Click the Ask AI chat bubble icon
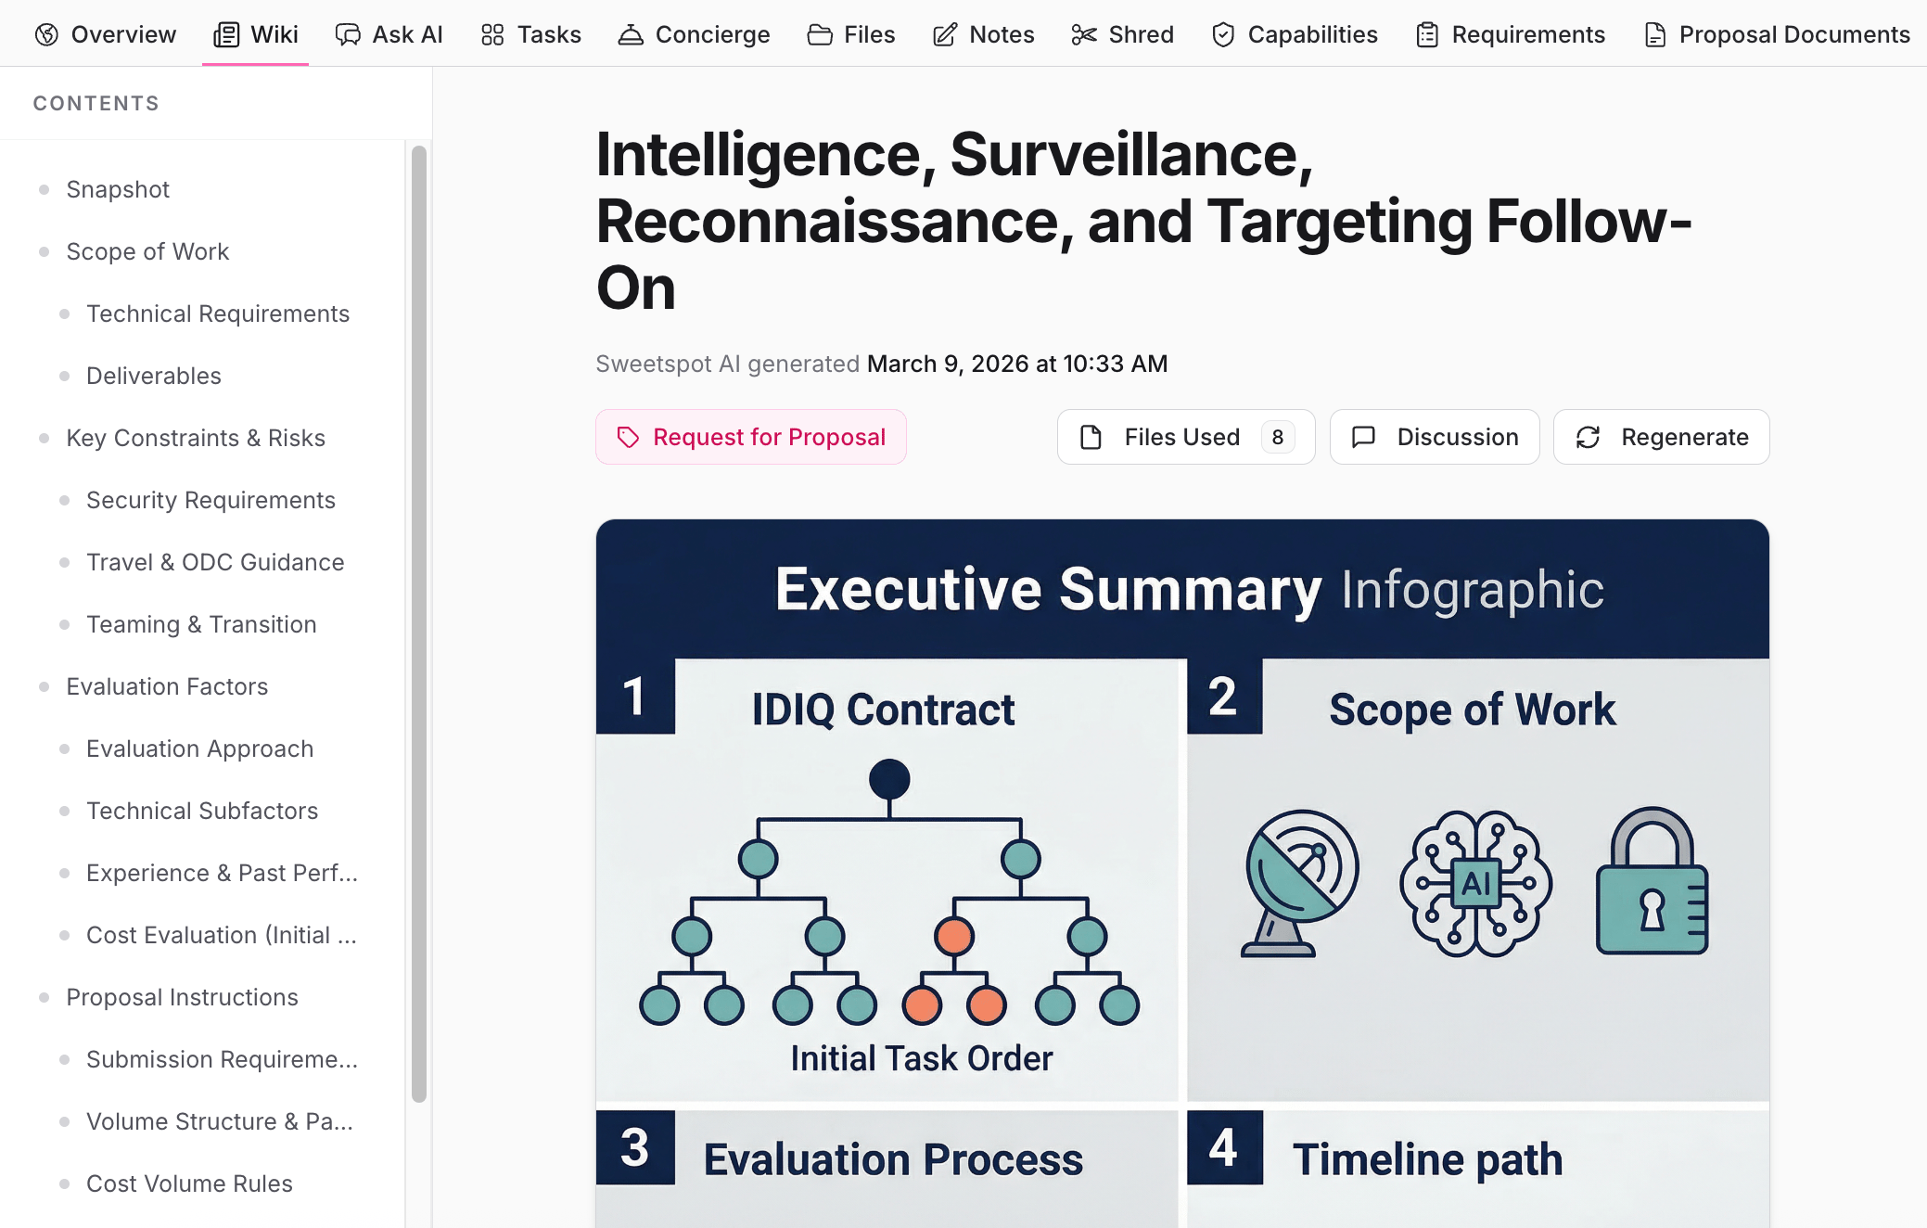This screenshot has height=1228, width=1927. (x=348, y=35)
